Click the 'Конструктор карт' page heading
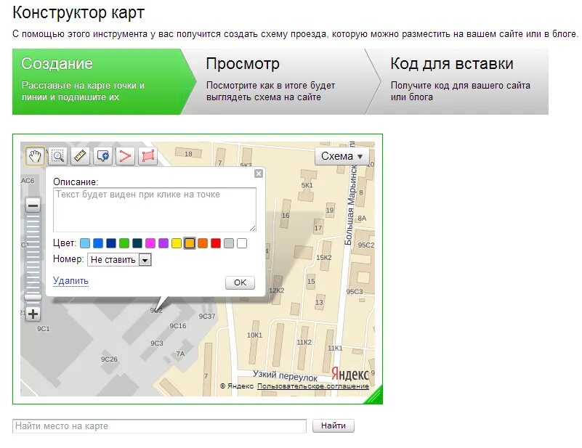Viewport: 582px width, 448px height. [x=78, y=12]
